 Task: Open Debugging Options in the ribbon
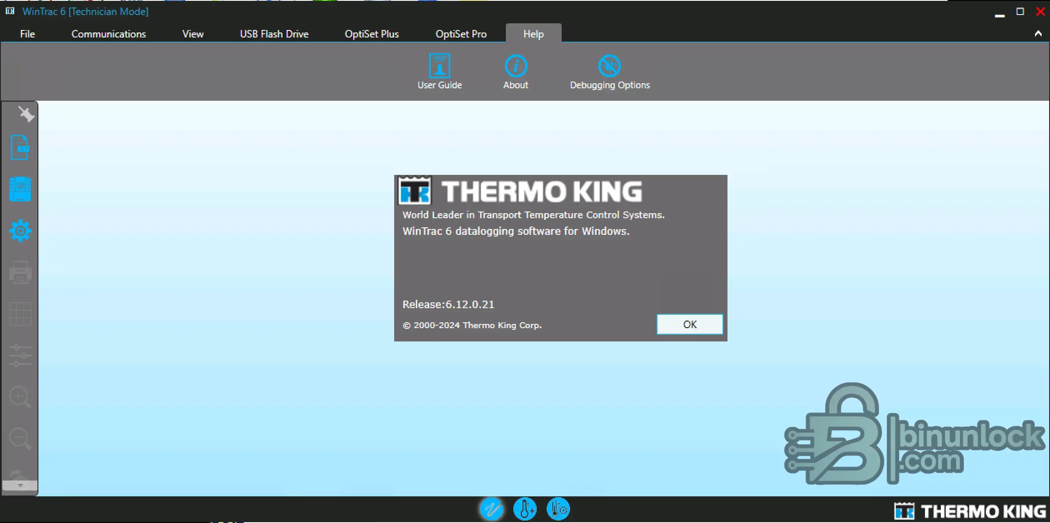[x=610, y=72]
